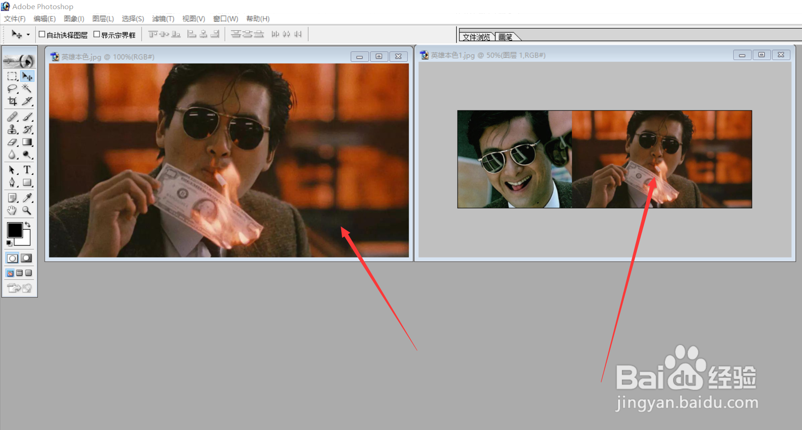802x430 pixels.
Task: Select the Hand tool
Action: pyautogui.click(x=12, y=210)
